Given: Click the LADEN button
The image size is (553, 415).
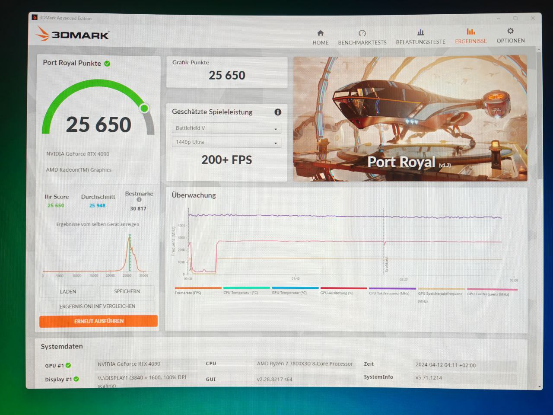Looking at the screenshot, I should (x=68, y=291).
